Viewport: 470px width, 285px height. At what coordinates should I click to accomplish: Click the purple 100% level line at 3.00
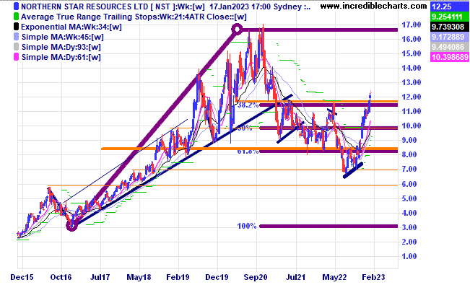(x=328, y=226)
